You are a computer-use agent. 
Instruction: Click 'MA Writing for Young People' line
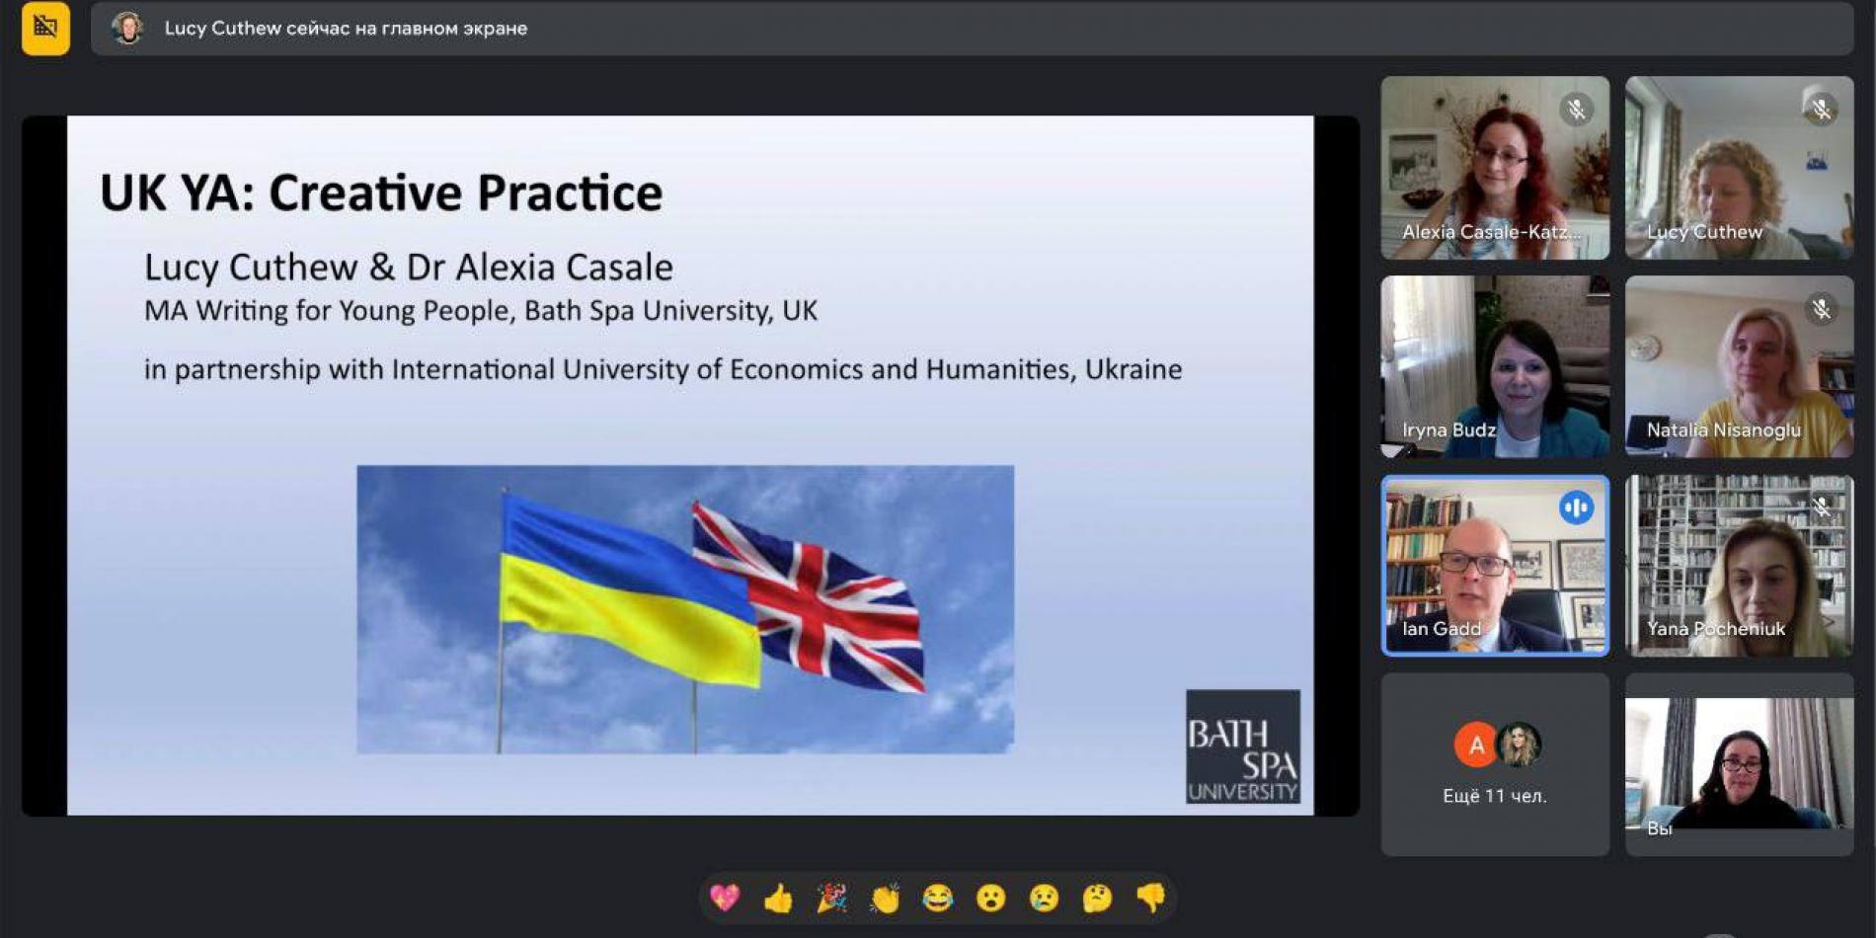pyautogui.click(x=481, y=311)
